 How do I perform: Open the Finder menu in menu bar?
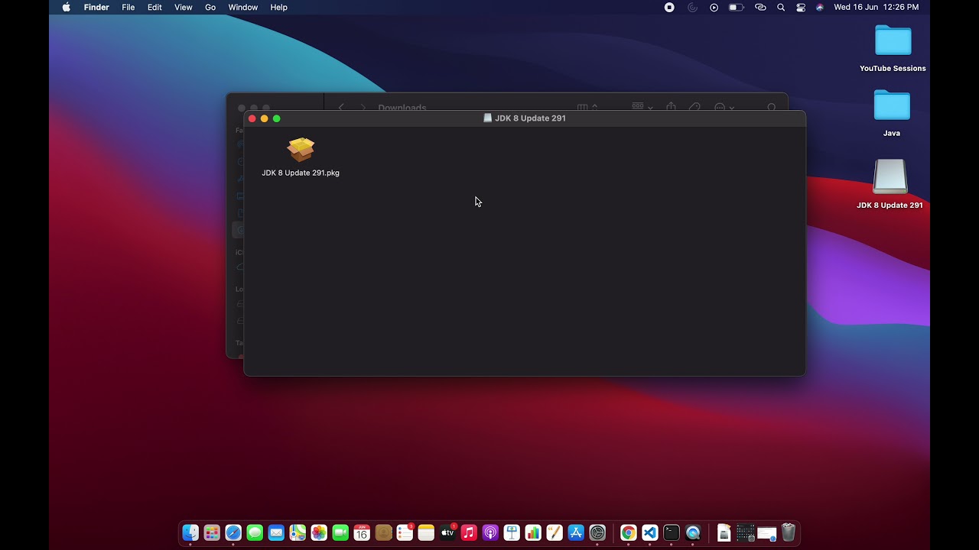click(96, 7)
